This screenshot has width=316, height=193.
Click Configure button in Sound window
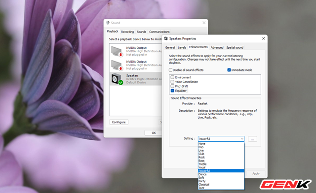[x=118, y=122]
